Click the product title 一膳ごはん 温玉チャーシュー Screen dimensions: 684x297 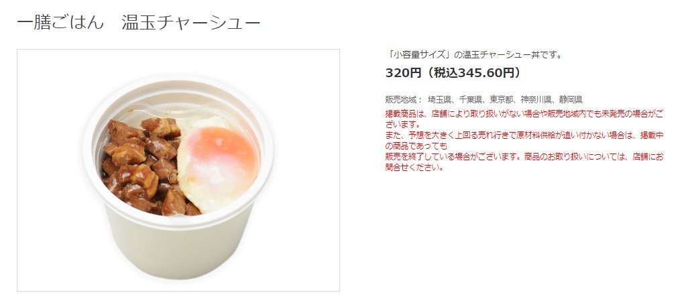tap(138, 23)
